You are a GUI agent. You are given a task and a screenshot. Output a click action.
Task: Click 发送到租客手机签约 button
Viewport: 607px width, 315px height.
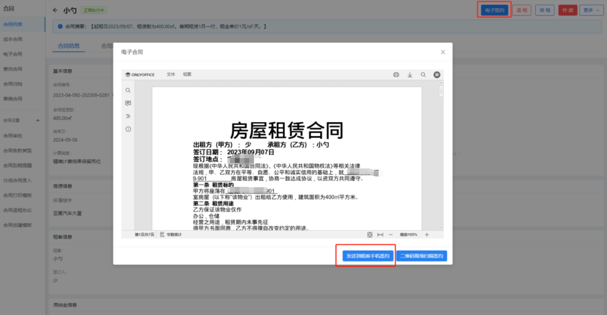368,256
